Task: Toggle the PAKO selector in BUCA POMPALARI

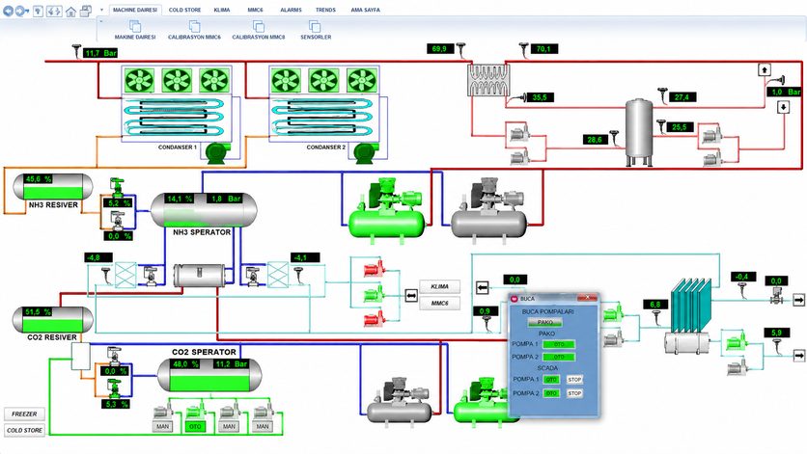Action: pyautogui.click(x=545, y=322)
